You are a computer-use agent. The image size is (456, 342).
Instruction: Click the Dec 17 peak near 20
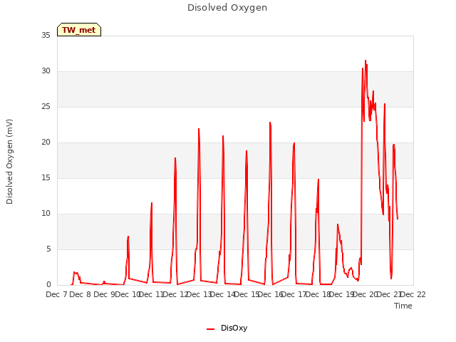tap(294, 143)
